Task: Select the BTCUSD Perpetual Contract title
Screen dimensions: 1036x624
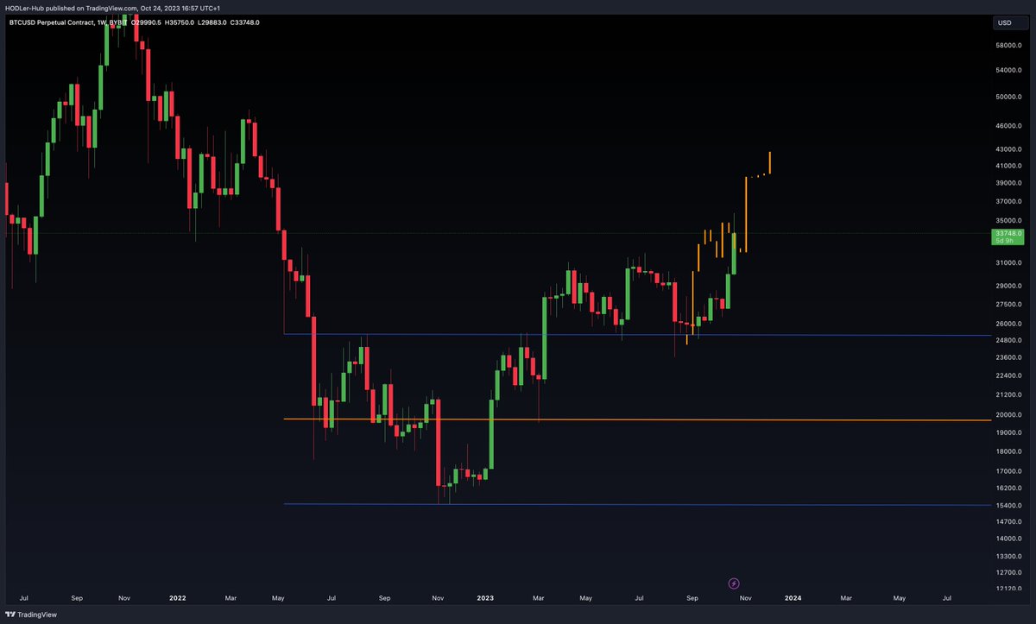Action: (x=52, y=22)
